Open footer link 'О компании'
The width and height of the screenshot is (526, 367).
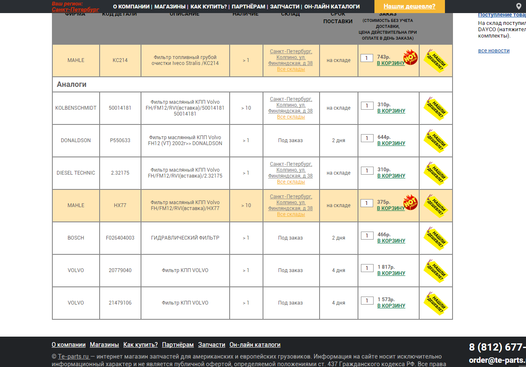pos(68,345)
